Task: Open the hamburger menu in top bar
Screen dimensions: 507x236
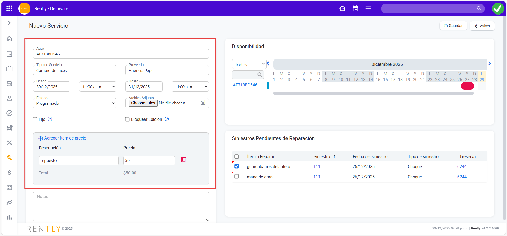Action: [x=368, y=8]
